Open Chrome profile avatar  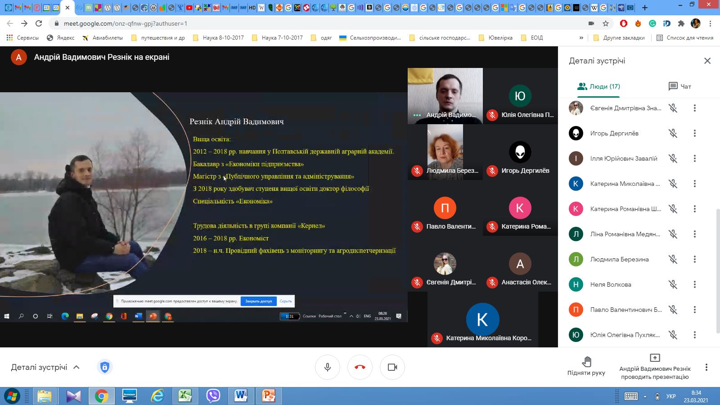(x=695, y=23)
